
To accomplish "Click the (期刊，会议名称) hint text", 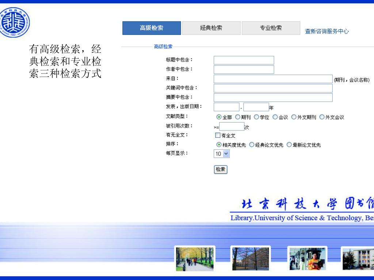I will click(x=352, y=80).
